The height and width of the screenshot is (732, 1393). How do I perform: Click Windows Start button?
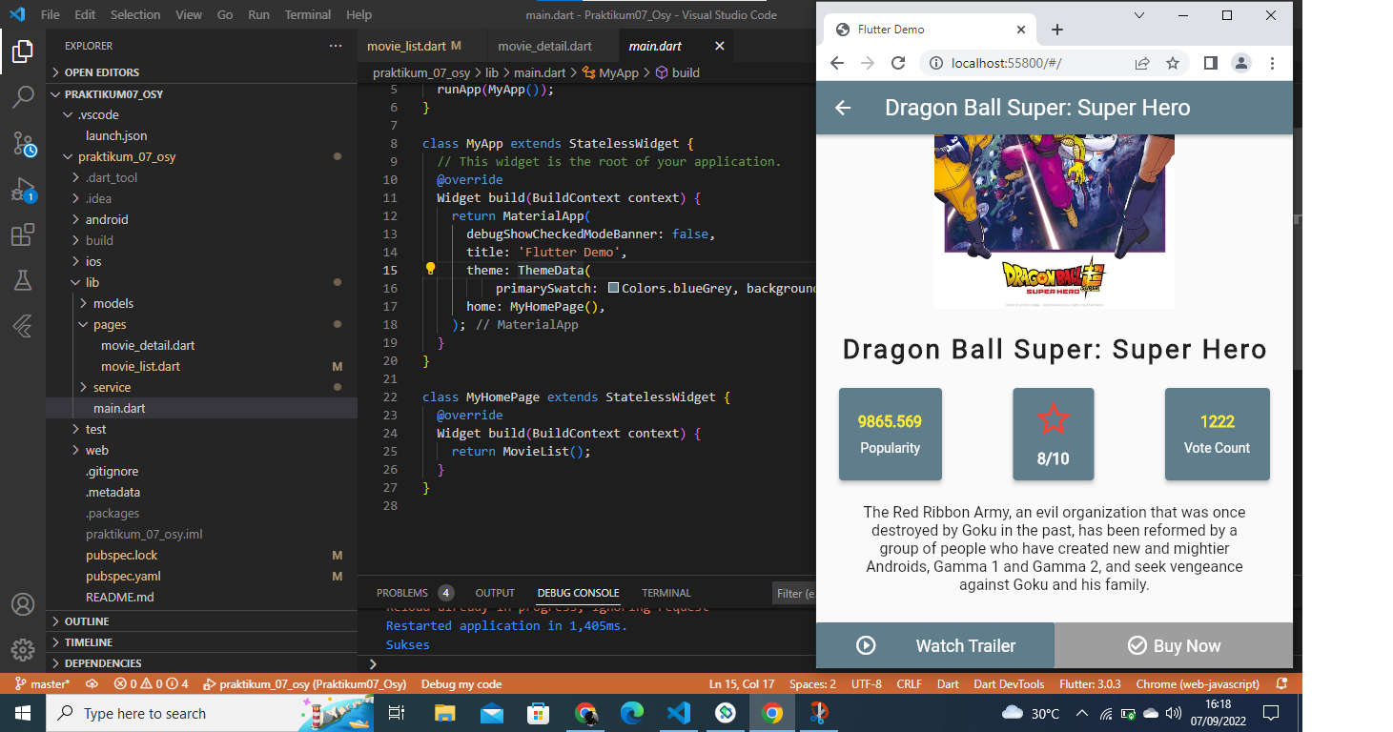23,713
